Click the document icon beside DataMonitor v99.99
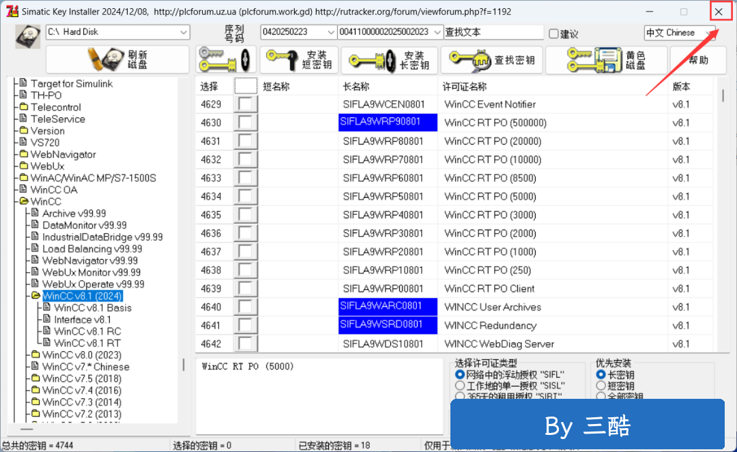This screenshot has width=737, height=452. 35,224
